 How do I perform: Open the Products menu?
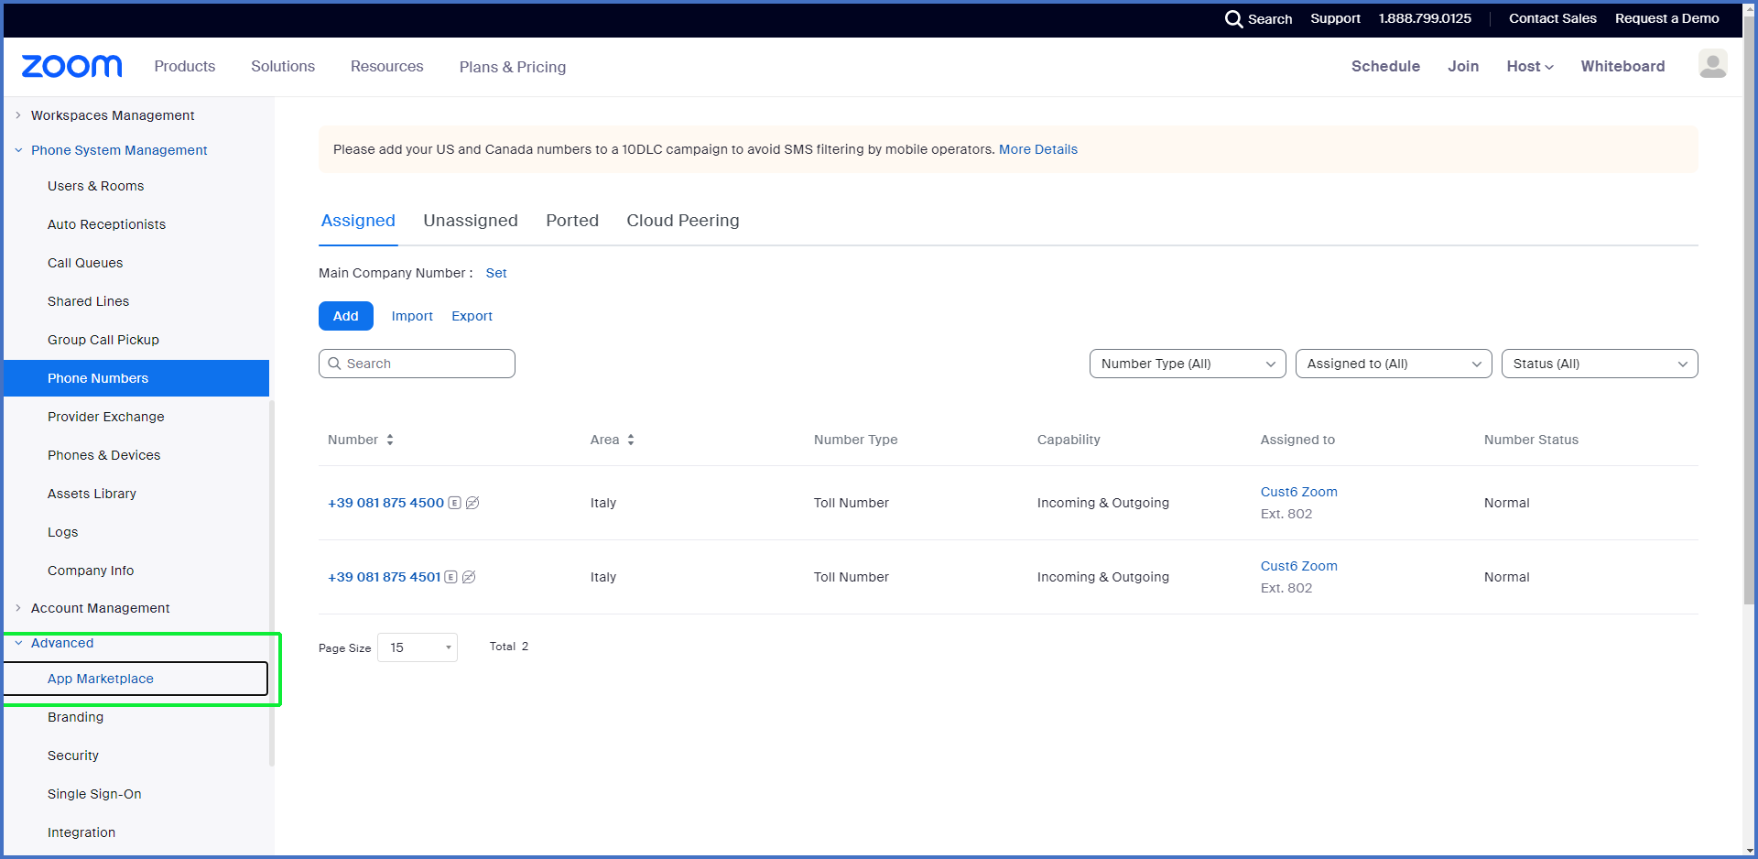pyautogui.click(x=185, y=66)
